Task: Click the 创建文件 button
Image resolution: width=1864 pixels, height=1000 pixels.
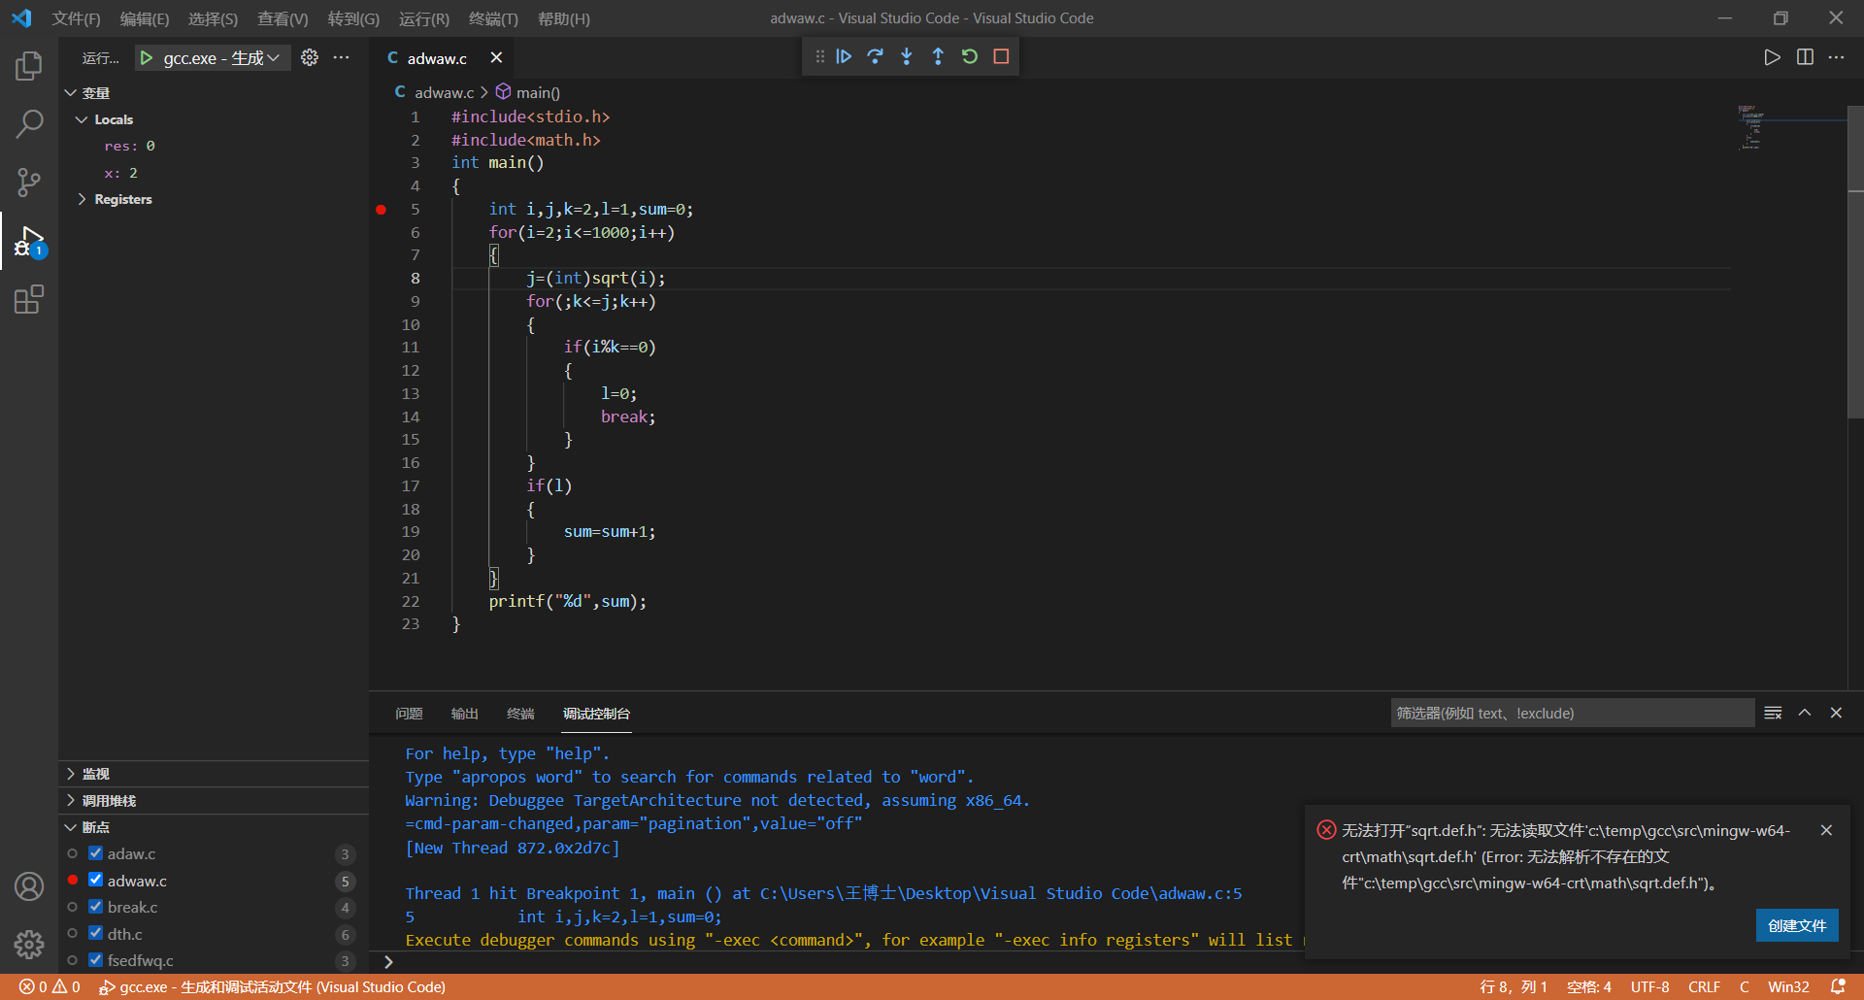Action: coord(1797,925)
